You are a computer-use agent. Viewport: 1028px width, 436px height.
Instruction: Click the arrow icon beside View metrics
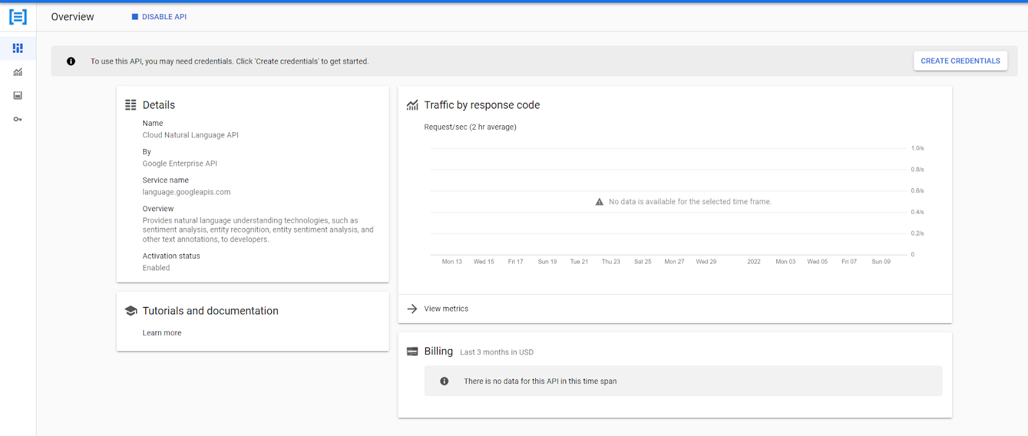tap(412, 309)
